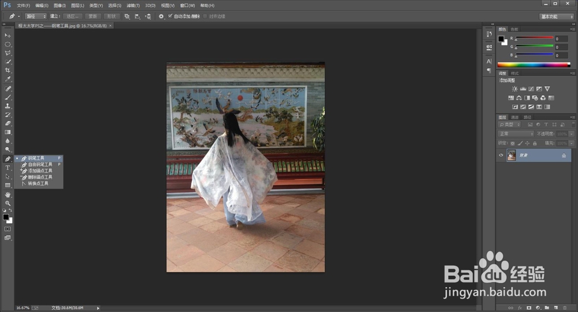The height and width of the screenshot is (312, 578).
Task: Open the tool preset picker arrow
Action: 19,16
